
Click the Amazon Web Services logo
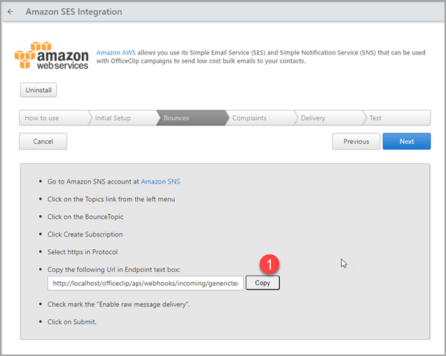[52, 55]
